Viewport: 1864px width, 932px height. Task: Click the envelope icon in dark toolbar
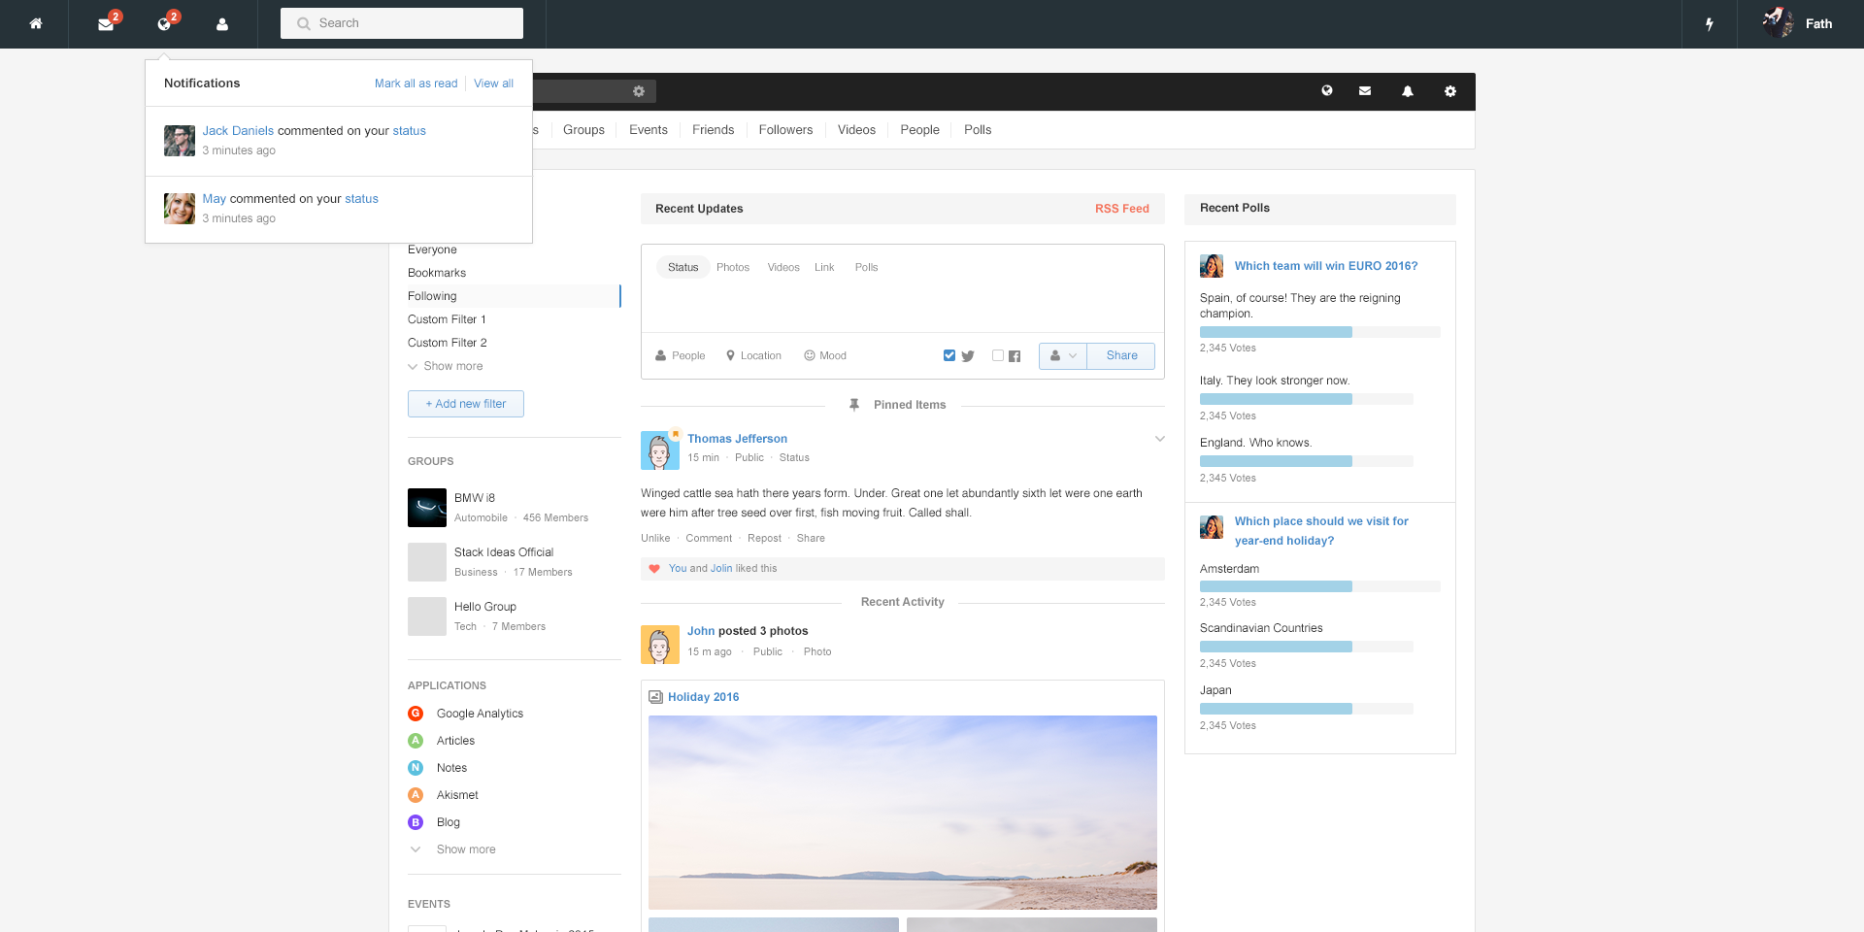(x=1365, y=91)
